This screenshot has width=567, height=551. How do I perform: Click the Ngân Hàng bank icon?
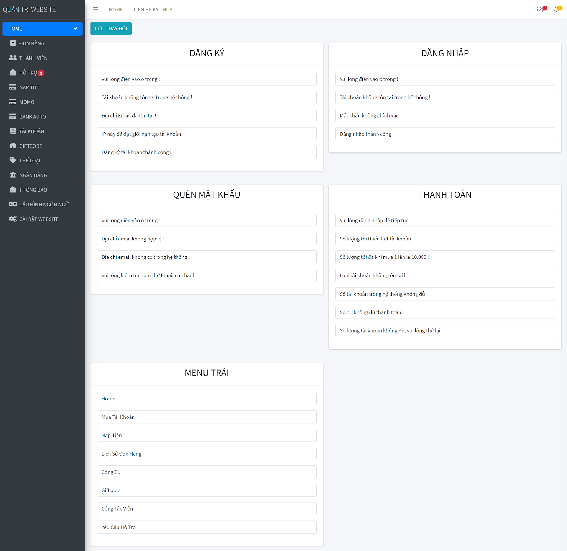(13, 175)
